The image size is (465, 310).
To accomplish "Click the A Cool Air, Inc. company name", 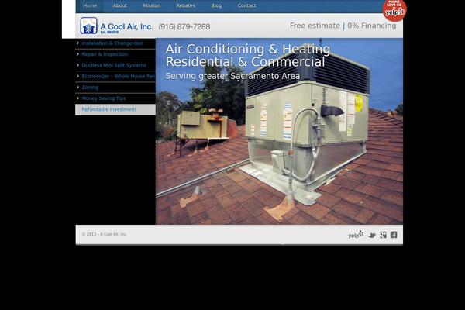I will [x=126, y=27].
